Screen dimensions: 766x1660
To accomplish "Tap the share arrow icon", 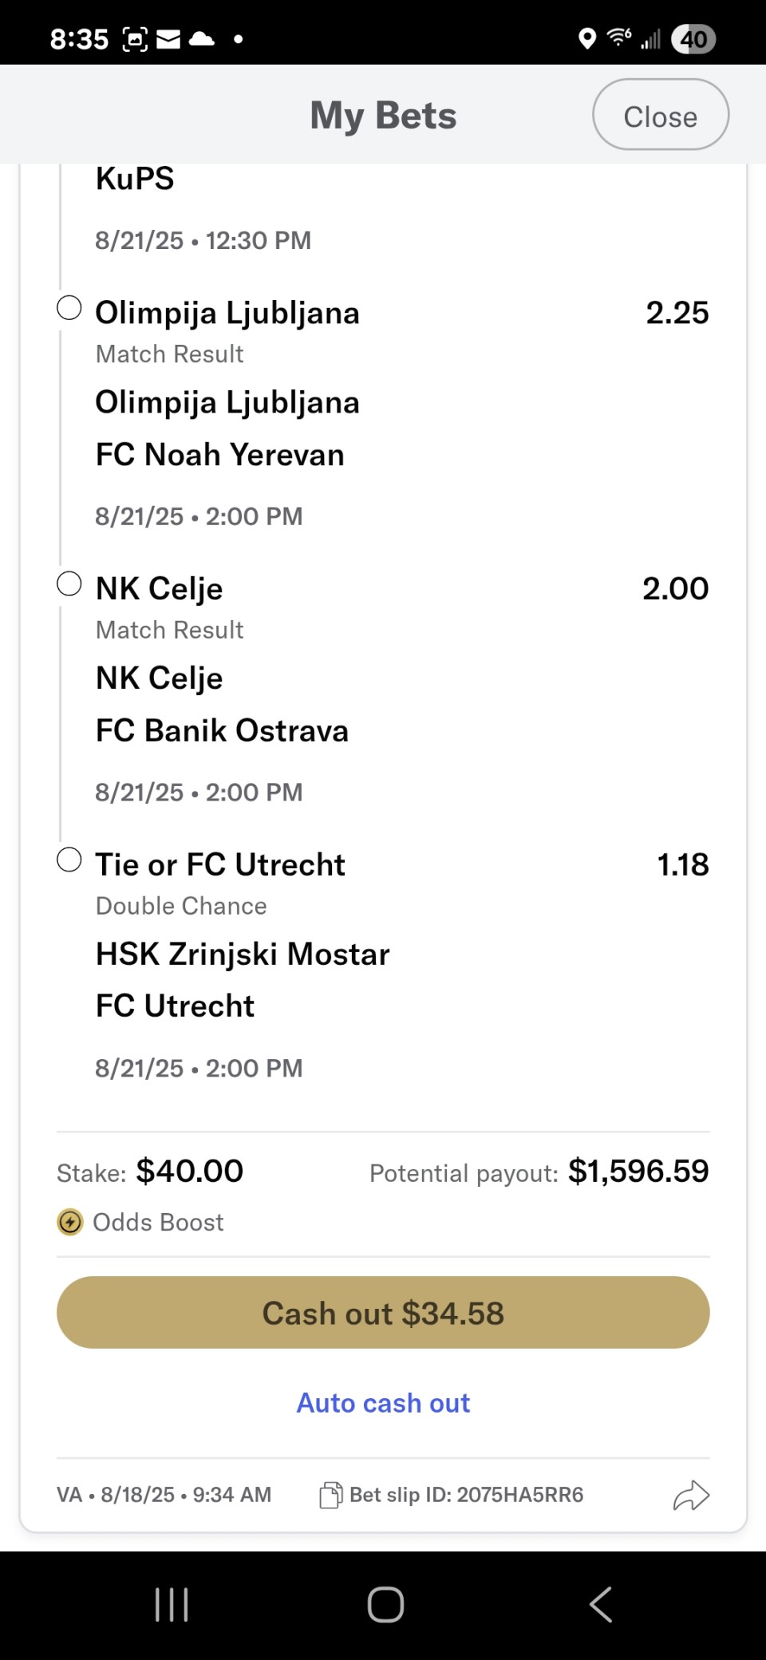I will tap(691, 1496).
